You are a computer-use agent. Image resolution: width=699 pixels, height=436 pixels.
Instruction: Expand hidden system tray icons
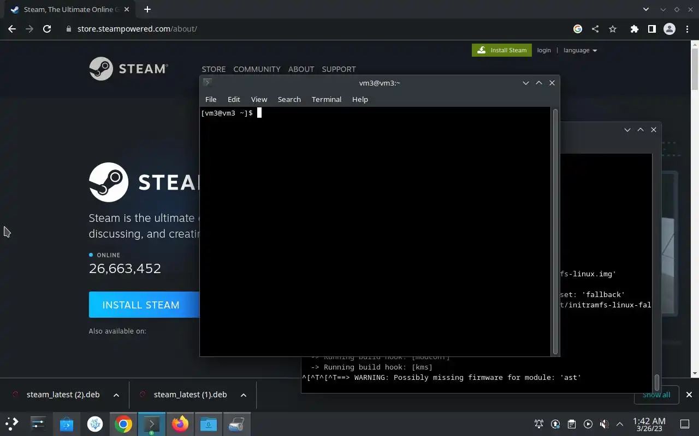click(x=620, y=424)
